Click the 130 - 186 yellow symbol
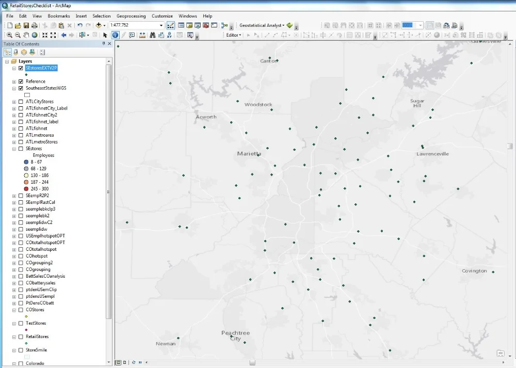 click(26, 175)
